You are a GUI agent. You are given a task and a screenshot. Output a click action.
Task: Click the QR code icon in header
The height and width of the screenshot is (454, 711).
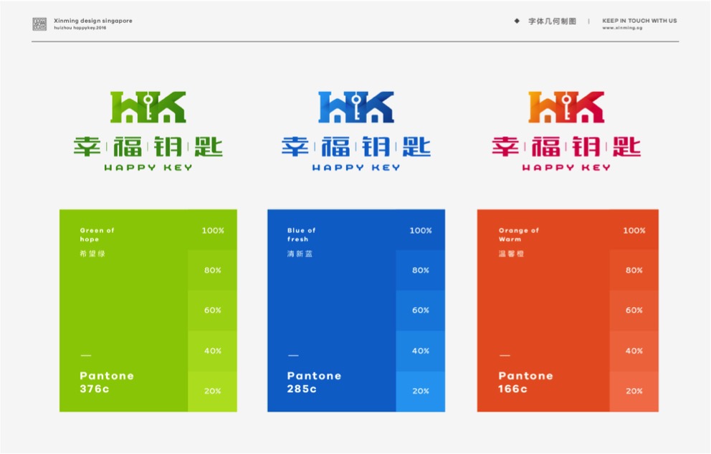coord(39,24)
